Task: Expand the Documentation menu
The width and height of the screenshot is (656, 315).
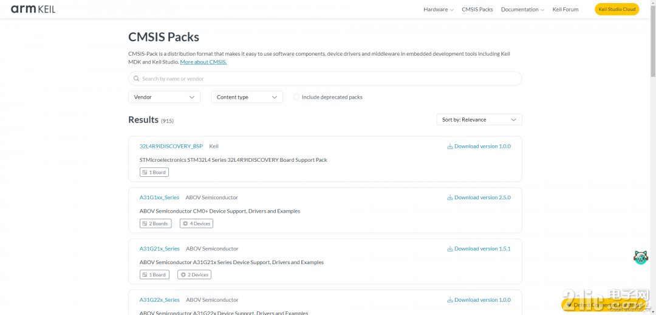Action: 522,9
